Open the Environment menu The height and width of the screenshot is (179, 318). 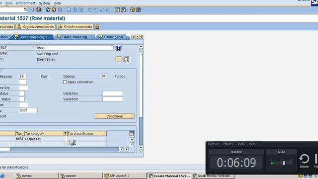pos(25,3)
